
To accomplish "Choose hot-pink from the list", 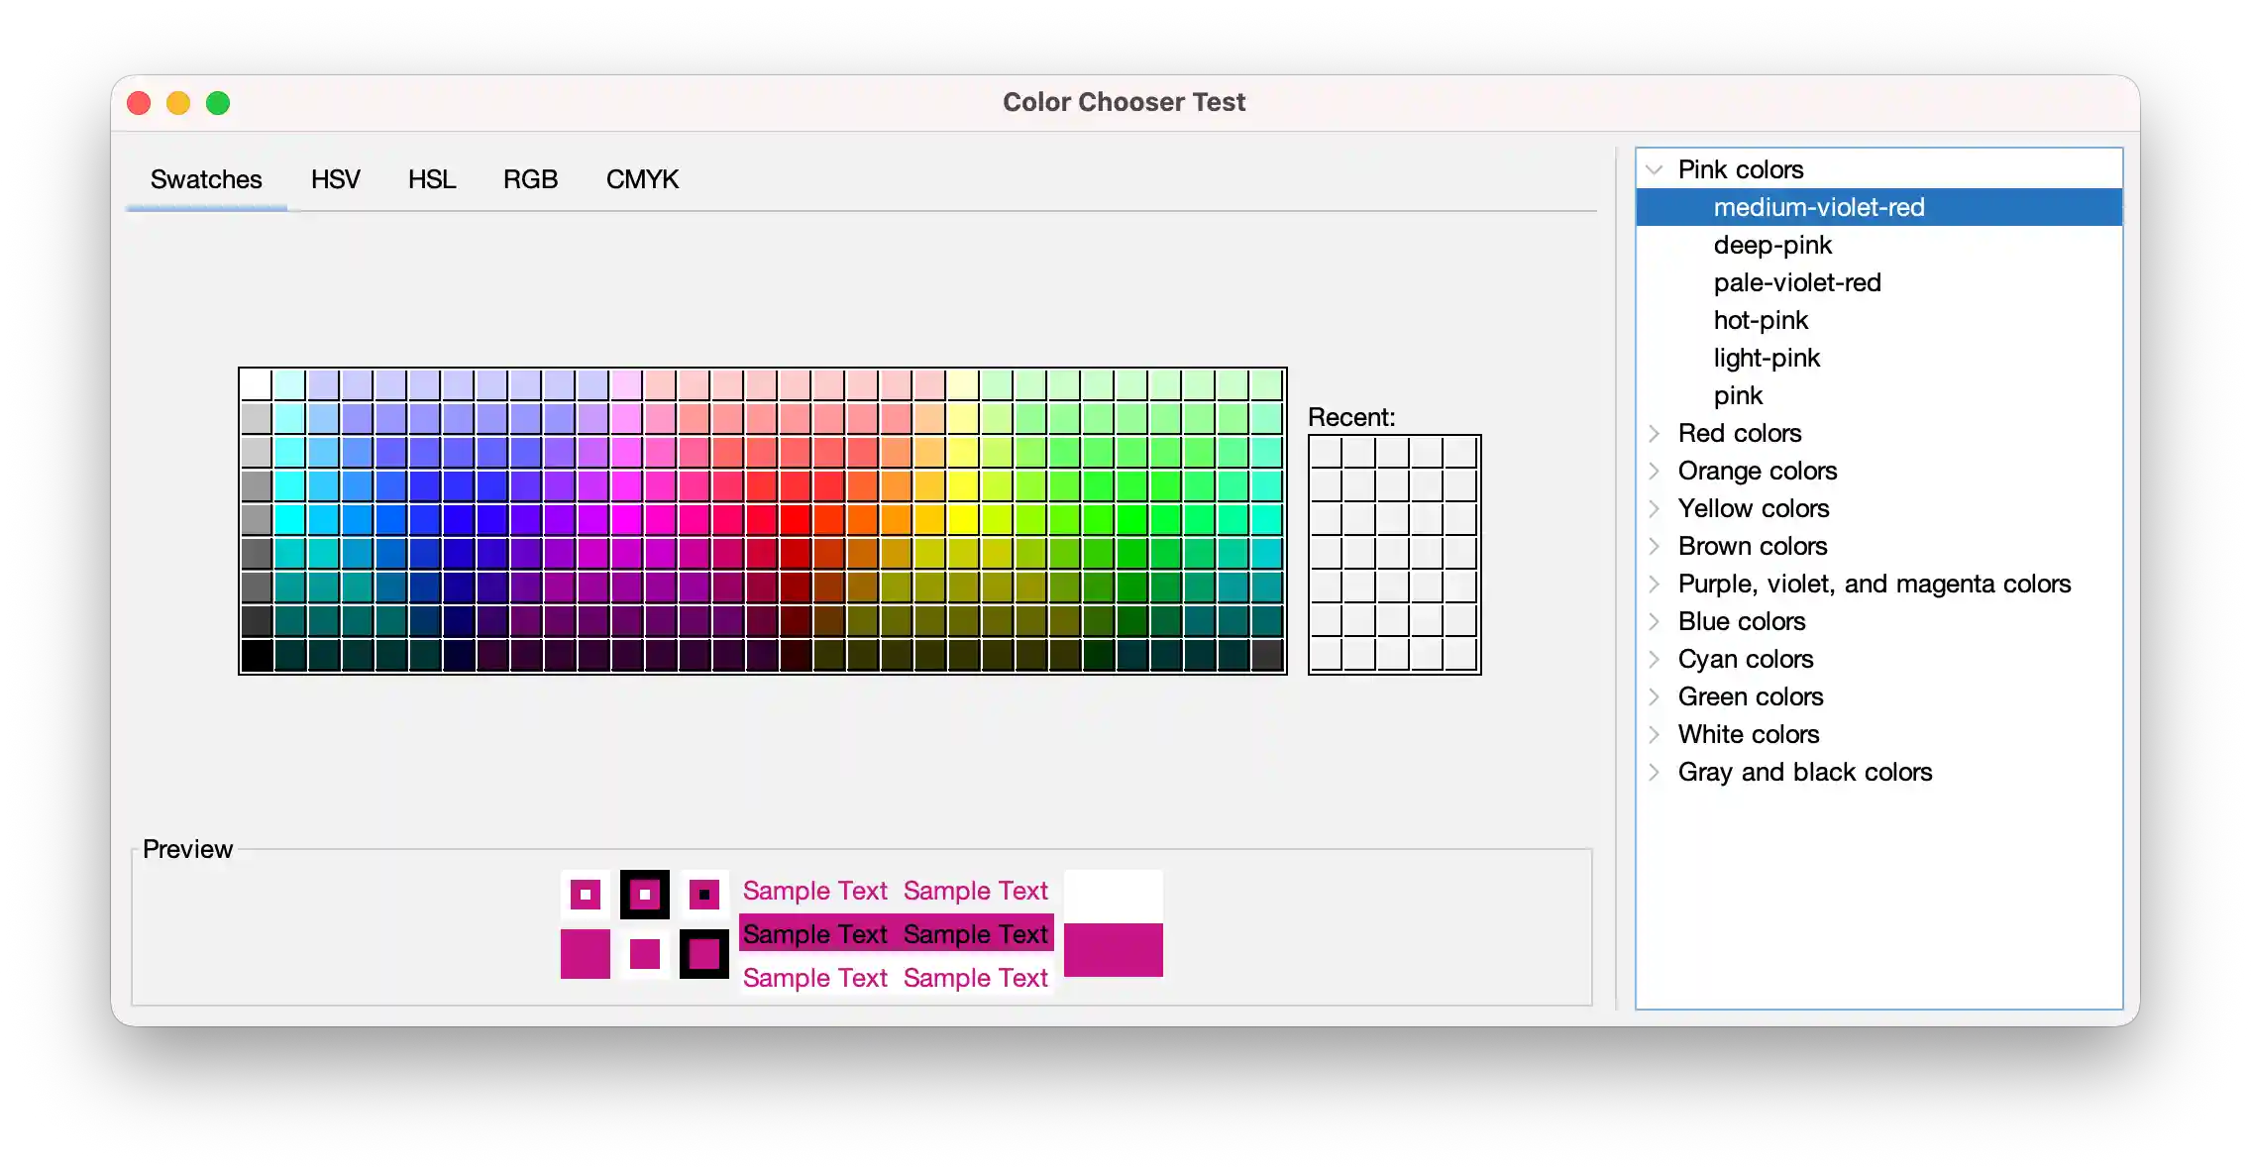I will pyautogui.click(x=1761, y=320).
